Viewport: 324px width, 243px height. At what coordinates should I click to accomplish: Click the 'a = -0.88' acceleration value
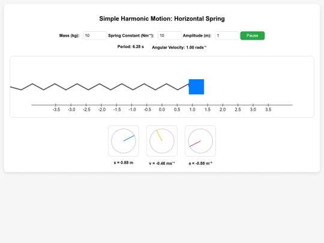point(200,163)
